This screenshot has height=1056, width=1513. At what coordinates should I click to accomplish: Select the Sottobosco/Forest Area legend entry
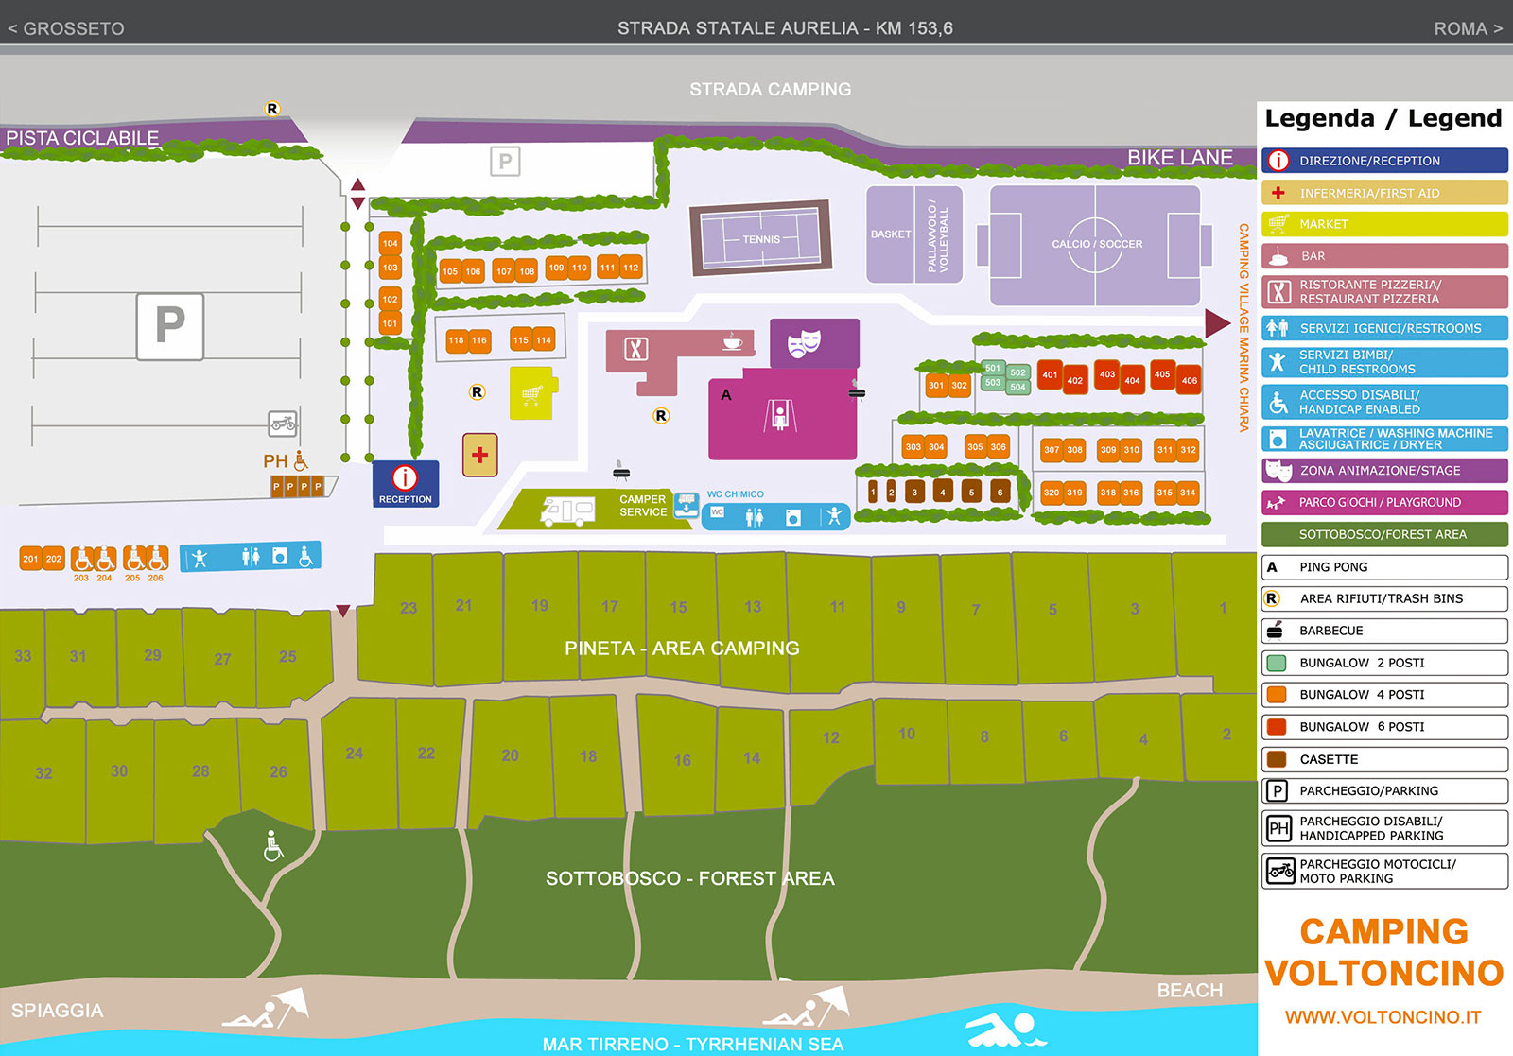tap(1384, 534)
